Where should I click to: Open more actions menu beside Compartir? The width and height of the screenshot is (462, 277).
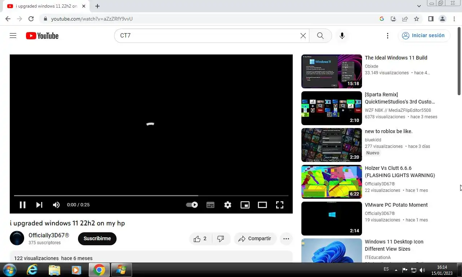286,239
